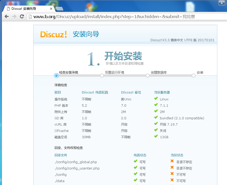Click the green check next to 关闭
Screen dimensions: 227x185
coord(156,130)
